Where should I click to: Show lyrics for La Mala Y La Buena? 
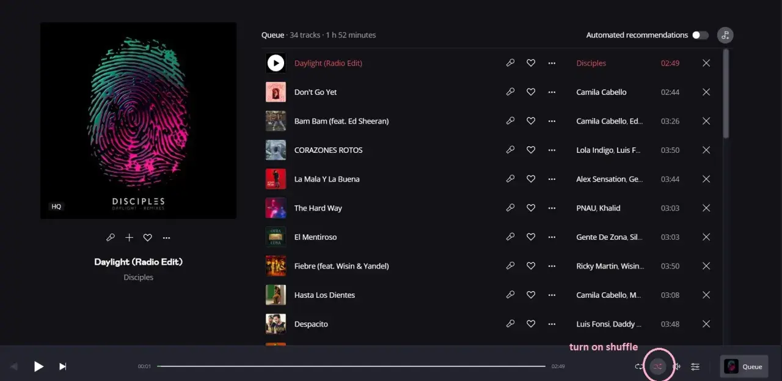[x=510, y=179]
